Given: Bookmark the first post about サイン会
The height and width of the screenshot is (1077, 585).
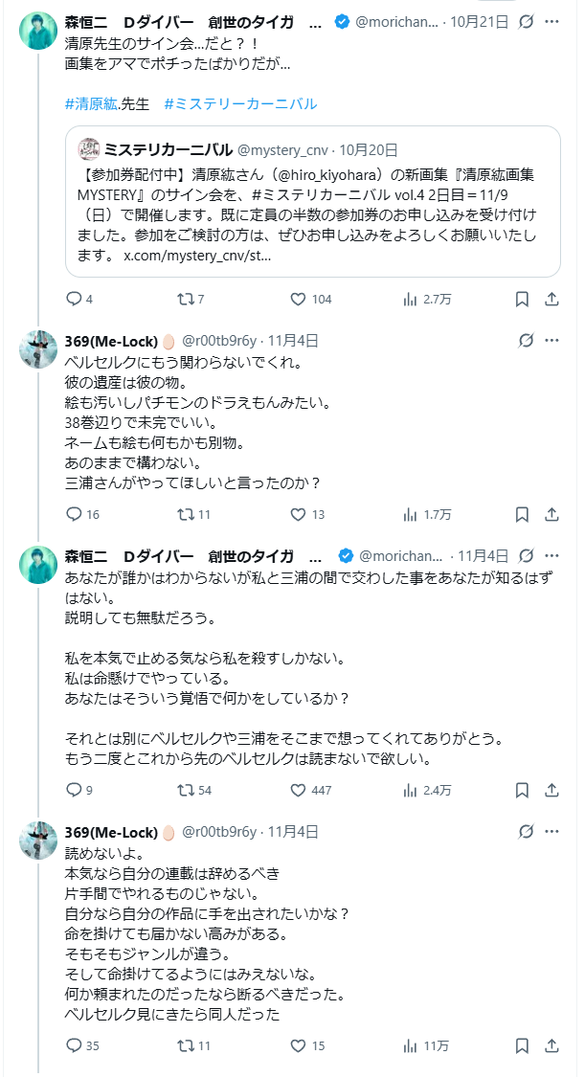Looking at the screenshot, I should click(522, 299).
